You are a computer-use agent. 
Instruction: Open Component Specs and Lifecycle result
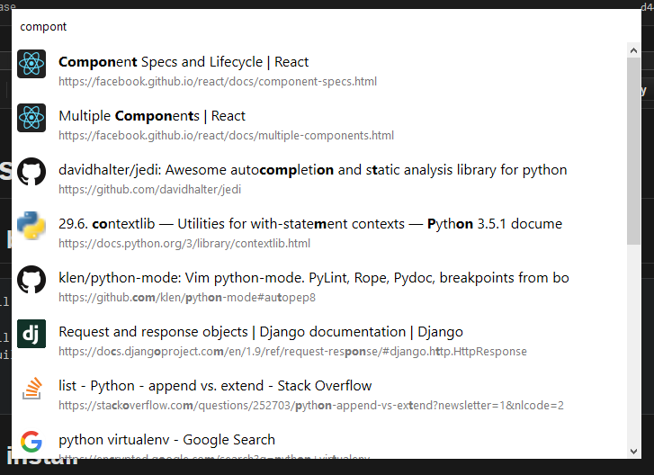tap(184, 62)
